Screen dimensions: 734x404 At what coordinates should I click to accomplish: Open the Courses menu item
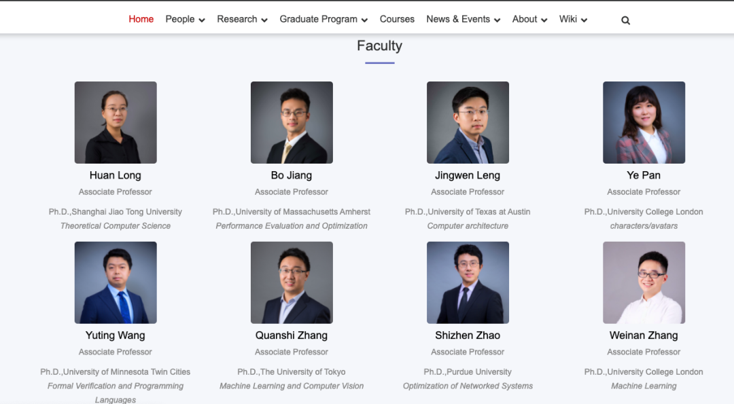[397, 19]
